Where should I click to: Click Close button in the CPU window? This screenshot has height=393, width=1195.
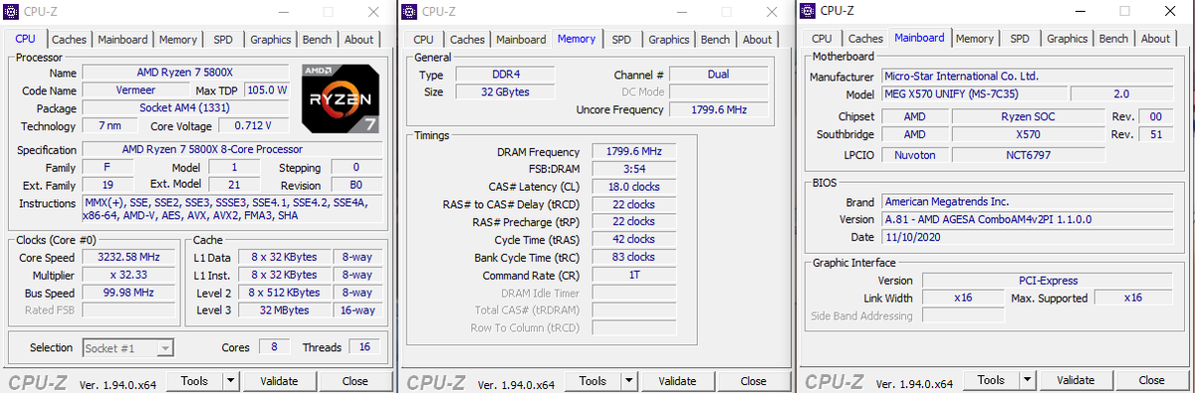(355, 380)
